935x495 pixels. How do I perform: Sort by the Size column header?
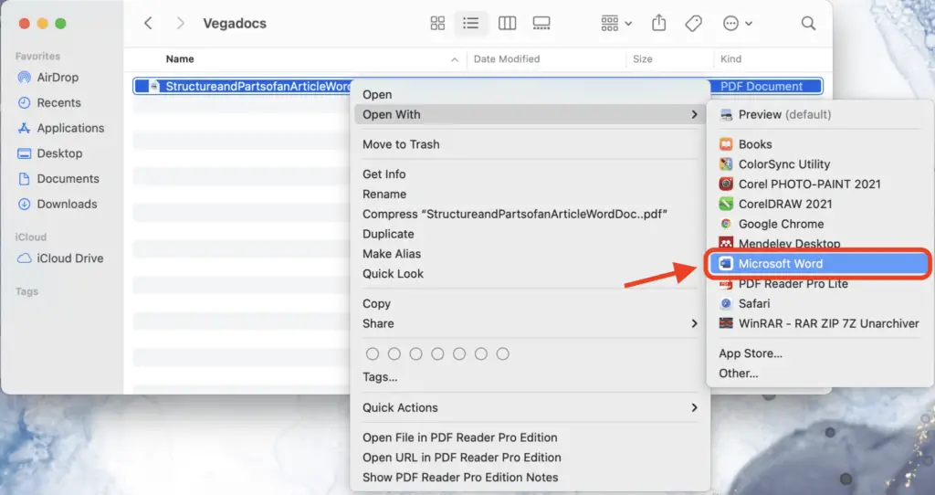click(x=642, y=59)
